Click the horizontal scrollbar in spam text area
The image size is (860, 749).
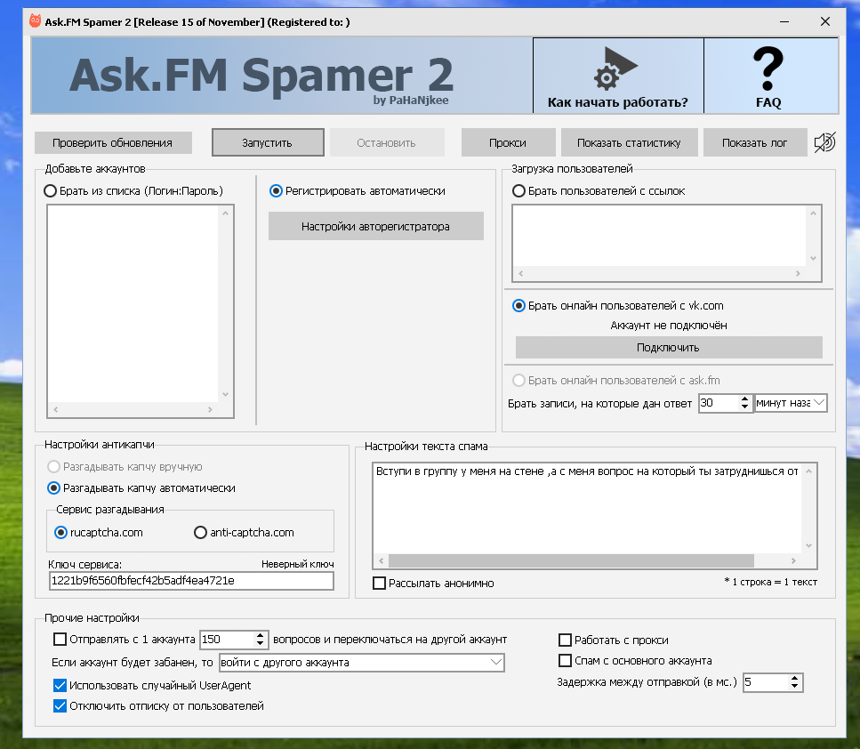point(570,561)
